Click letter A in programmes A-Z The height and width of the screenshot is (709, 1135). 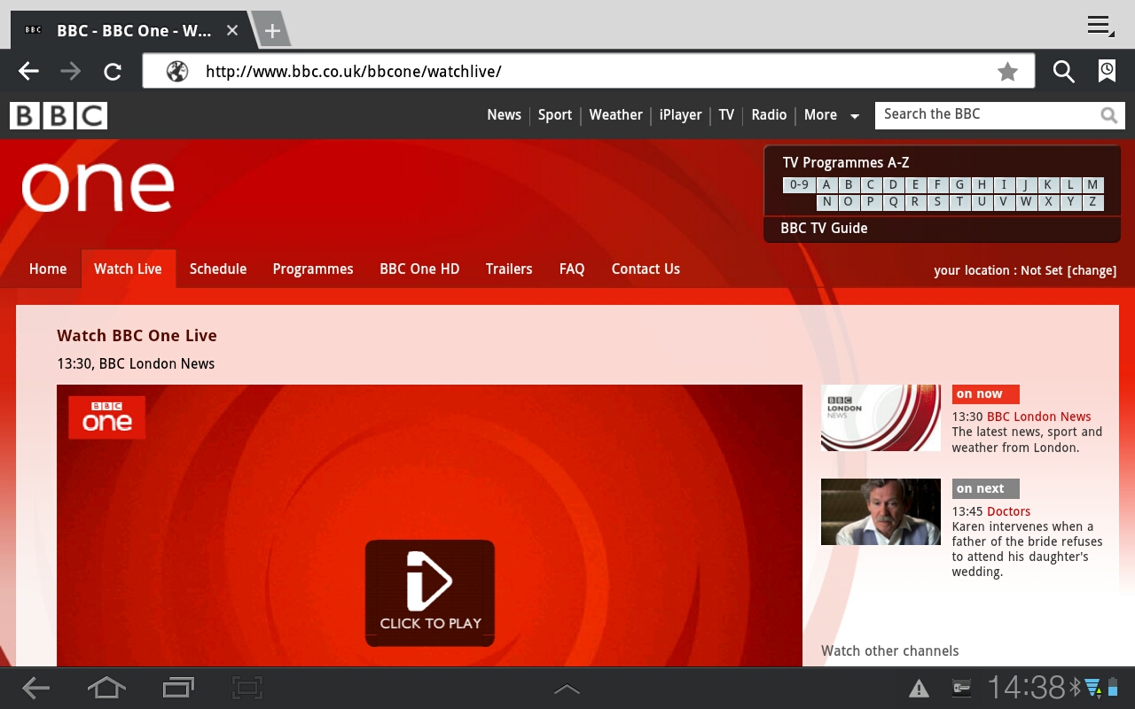click(x=826, y=185)
